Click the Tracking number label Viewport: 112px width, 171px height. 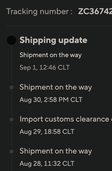pos(39,12)
